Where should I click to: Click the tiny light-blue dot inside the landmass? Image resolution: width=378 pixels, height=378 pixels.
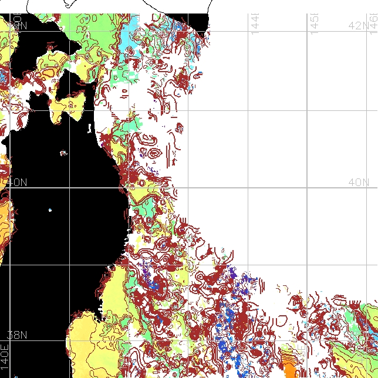pyautogui.click(x=50, y=210)
